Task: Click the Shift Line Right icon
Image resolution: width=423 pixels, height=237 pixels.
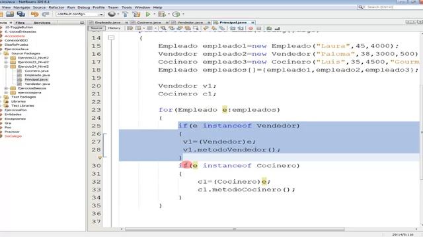Action: (241, 28)
